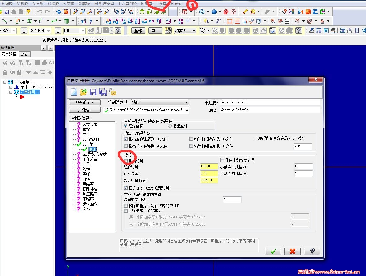The height and width of the screenshot is (276, 366).
Task: Select the 增量坐标 radio button
Action: (x=170, y=126)
